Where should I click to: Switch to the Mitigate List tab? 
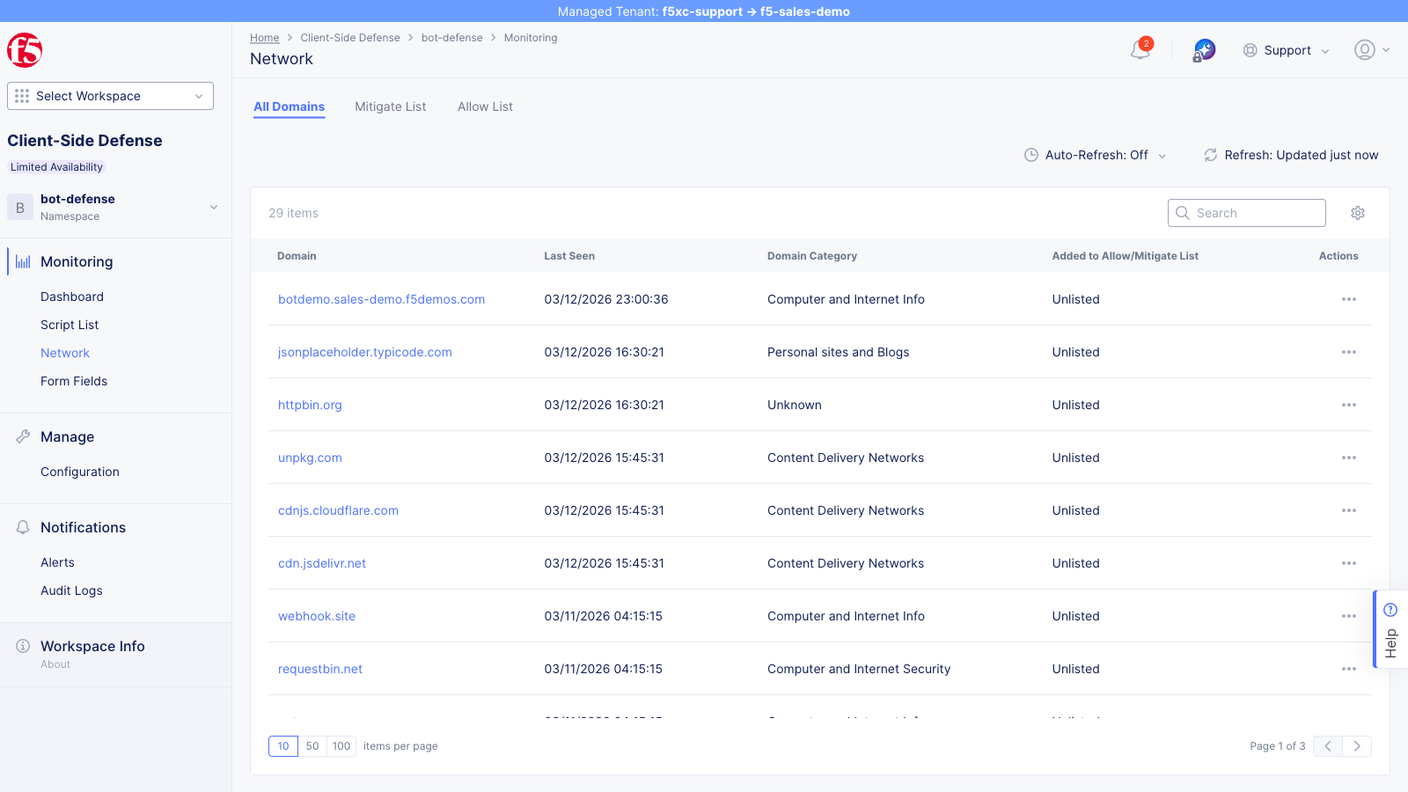[390, 106]
